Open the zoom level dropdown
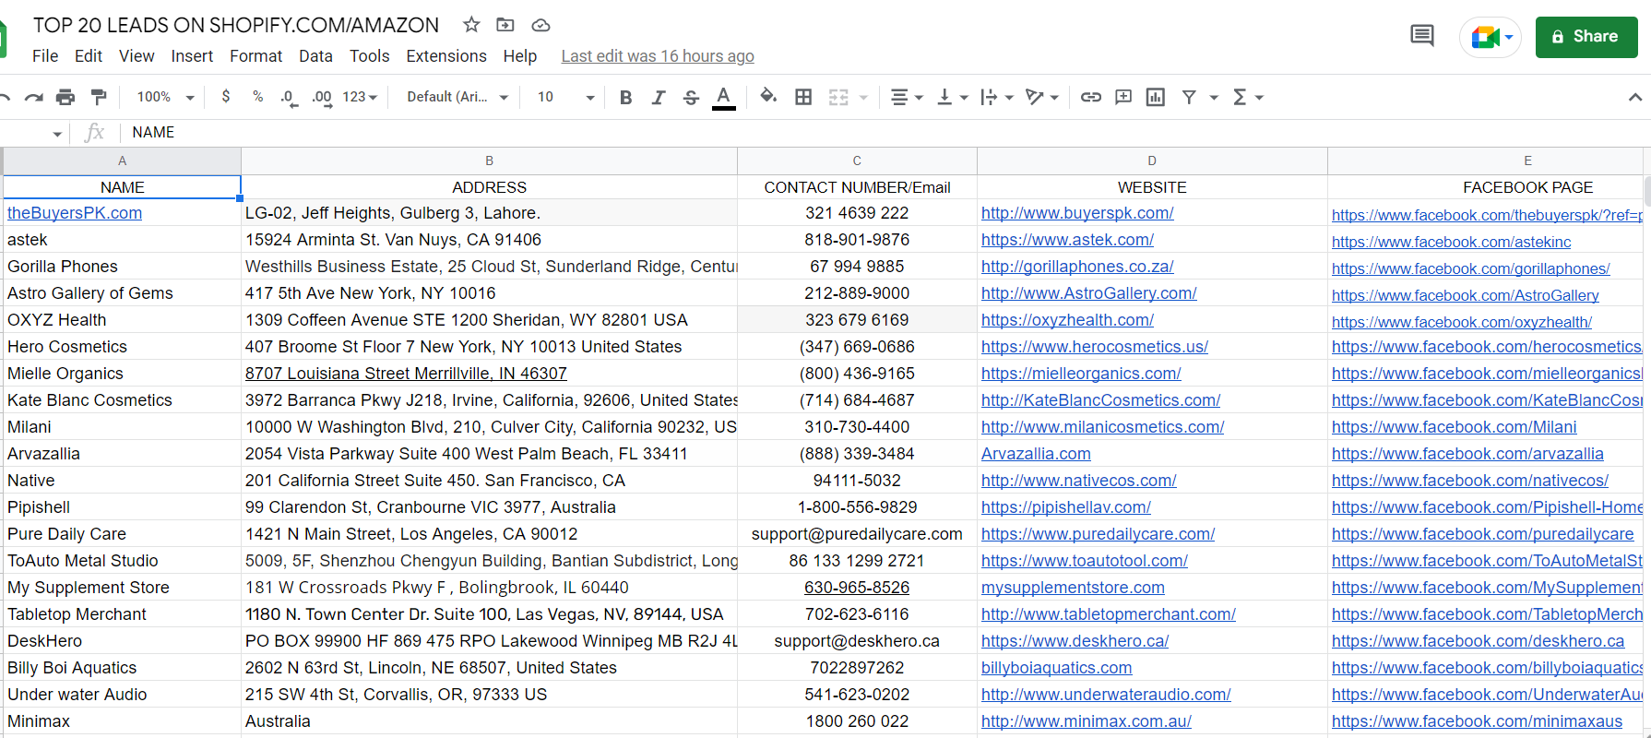The image size is (1651, 738). coord(166,97)
